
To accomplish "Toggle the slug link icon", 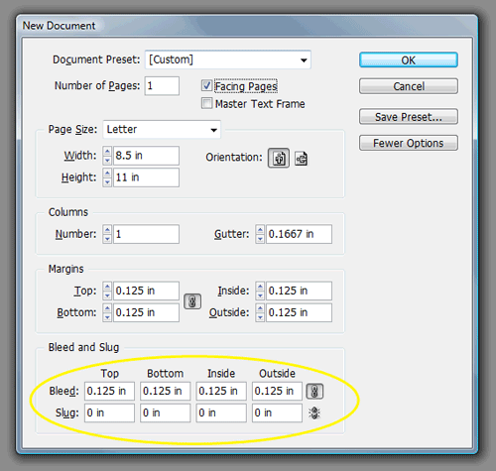I will (314, 412).
